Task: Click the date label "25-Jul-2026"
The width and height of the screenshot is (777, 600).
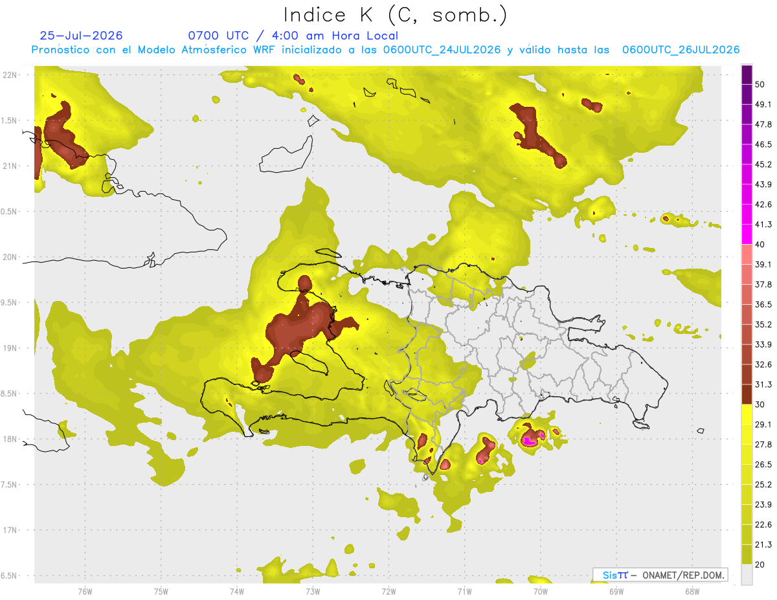Action: tap(81, 36)
